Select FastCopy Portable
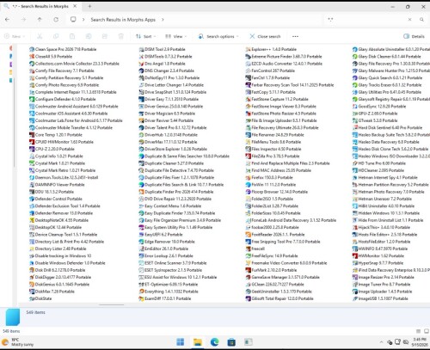Image resolution: width=430 pixels, height=350 pixels. (270, 92)
